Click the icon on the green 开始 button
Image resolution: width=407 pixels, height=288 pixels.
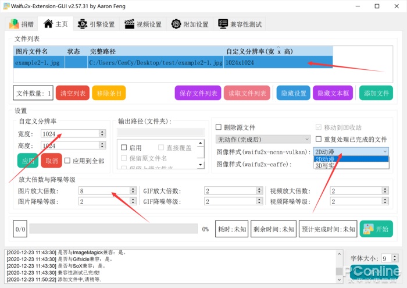[x=368, y=229]
